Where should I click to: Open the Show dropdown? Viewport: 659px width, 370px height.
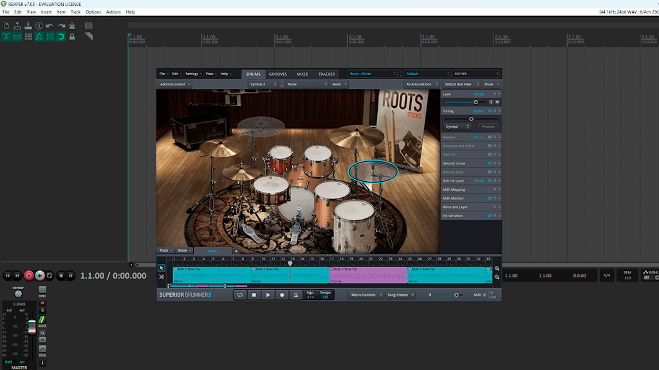[x=491, y=84]
